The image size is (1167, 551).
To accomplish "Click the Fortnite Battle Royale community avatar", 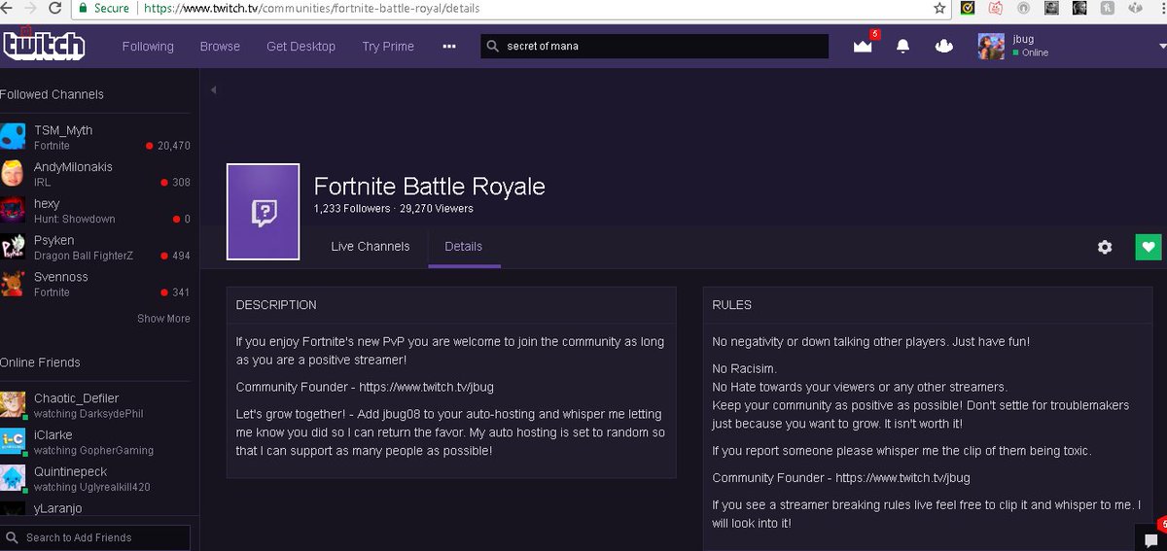I will tap(263, 212).
